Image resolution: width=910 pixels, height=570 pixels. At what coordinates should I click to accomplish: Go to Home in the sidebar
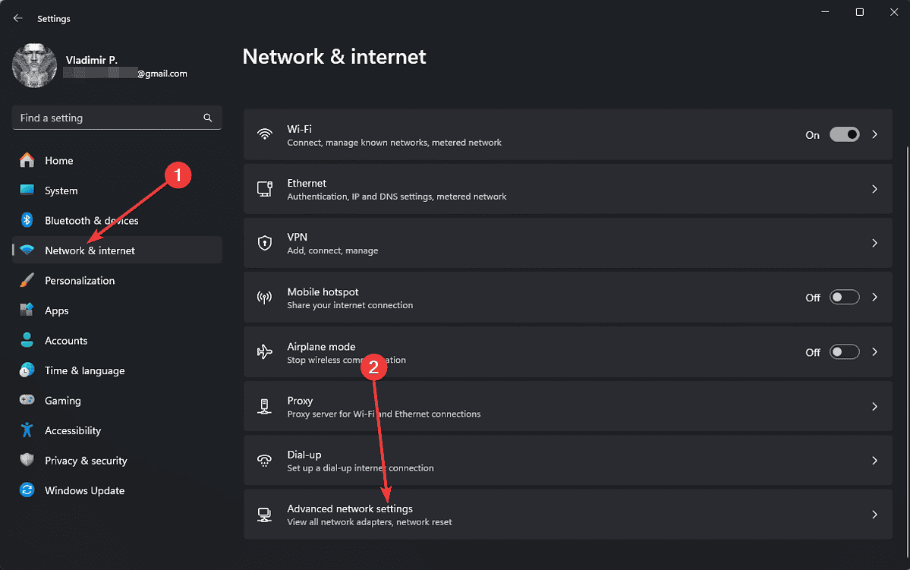[117, 160]
